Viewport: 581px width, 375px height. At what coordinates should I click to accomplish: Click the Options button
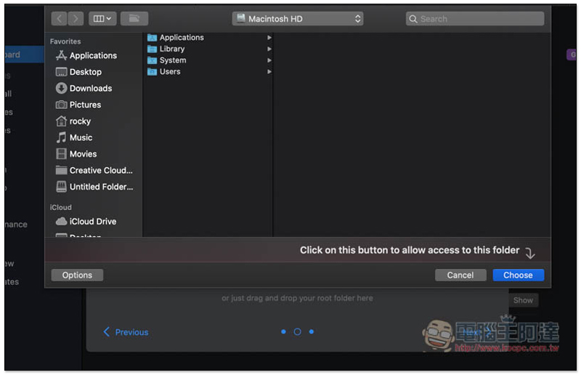pos(77,275)
